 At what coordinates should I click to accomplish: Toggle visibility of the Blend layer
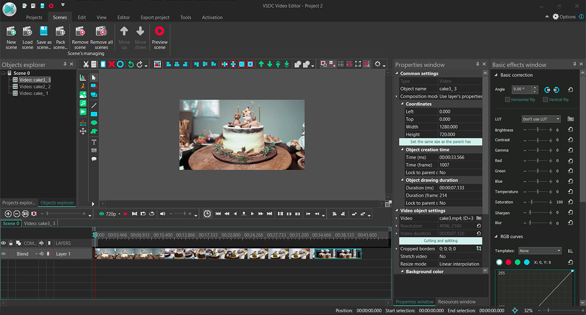pos(4,254)
